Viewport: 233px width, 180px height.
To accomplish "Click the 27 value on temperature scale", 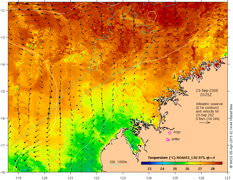I will pyautogui.click(x=200, y=169).
